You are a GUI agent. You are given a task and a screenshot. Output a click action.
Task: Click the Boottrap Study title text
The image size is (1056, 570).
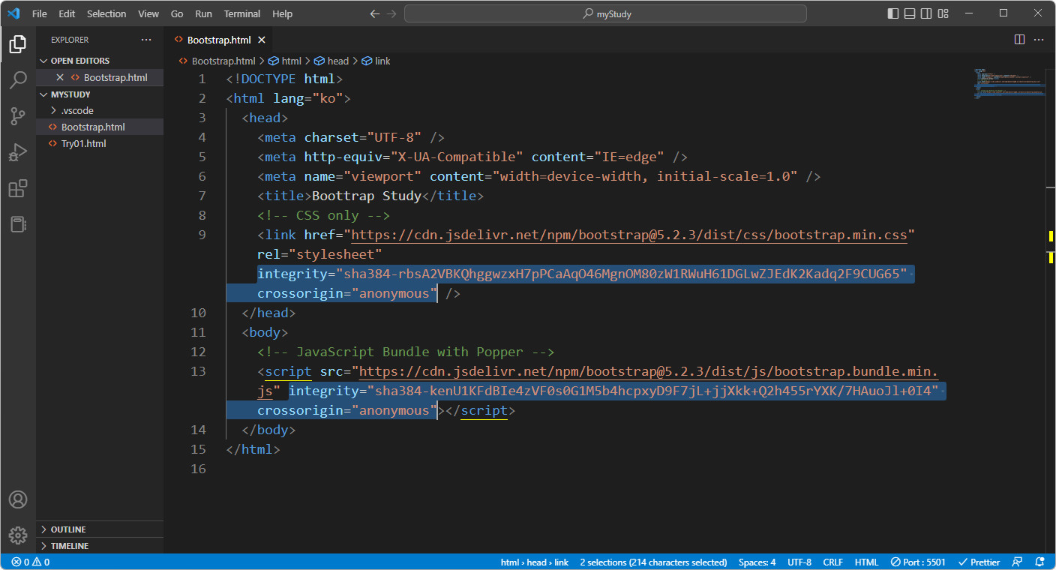(367, 196)
